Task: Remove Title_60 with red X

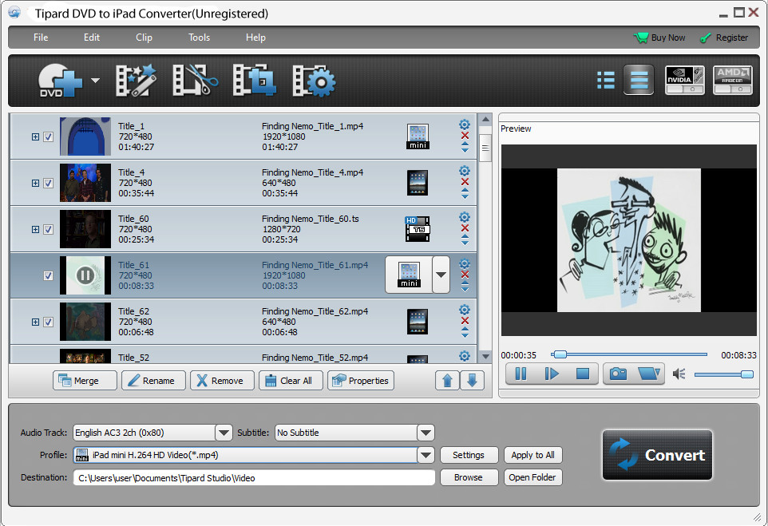Action: pos(465,228)
